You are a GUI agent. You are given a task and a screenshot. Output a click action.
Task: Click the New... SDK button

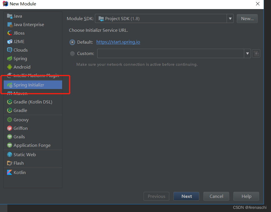click(247, 18)
